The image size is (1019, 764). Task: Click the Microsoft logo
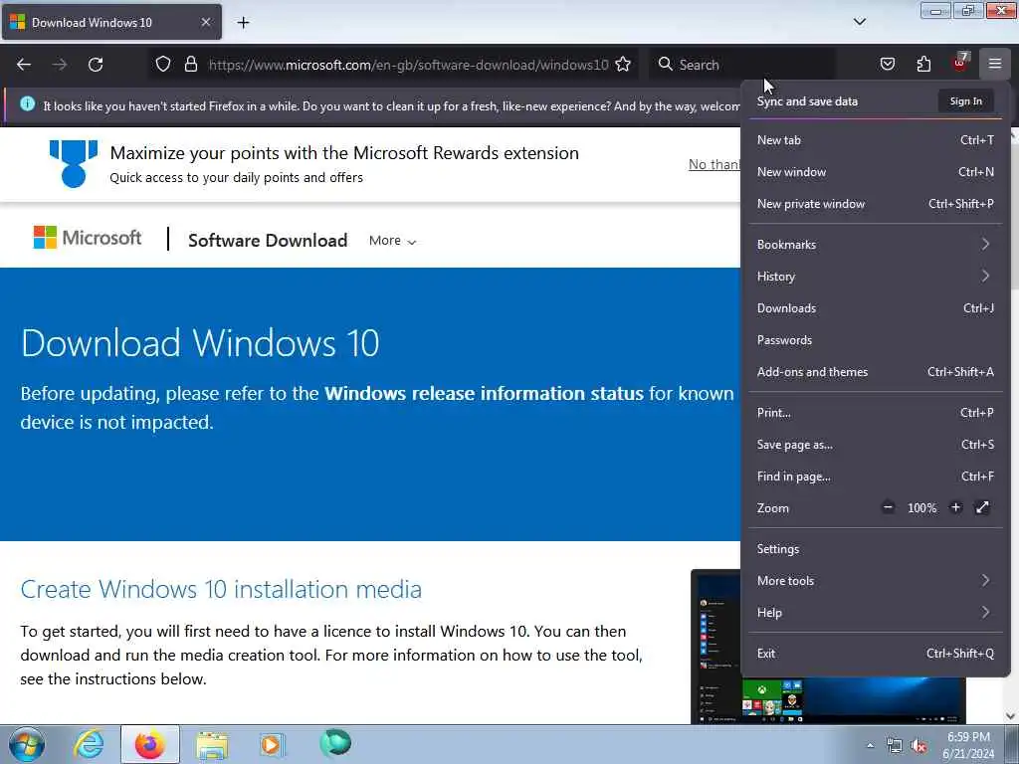point(88,238)
